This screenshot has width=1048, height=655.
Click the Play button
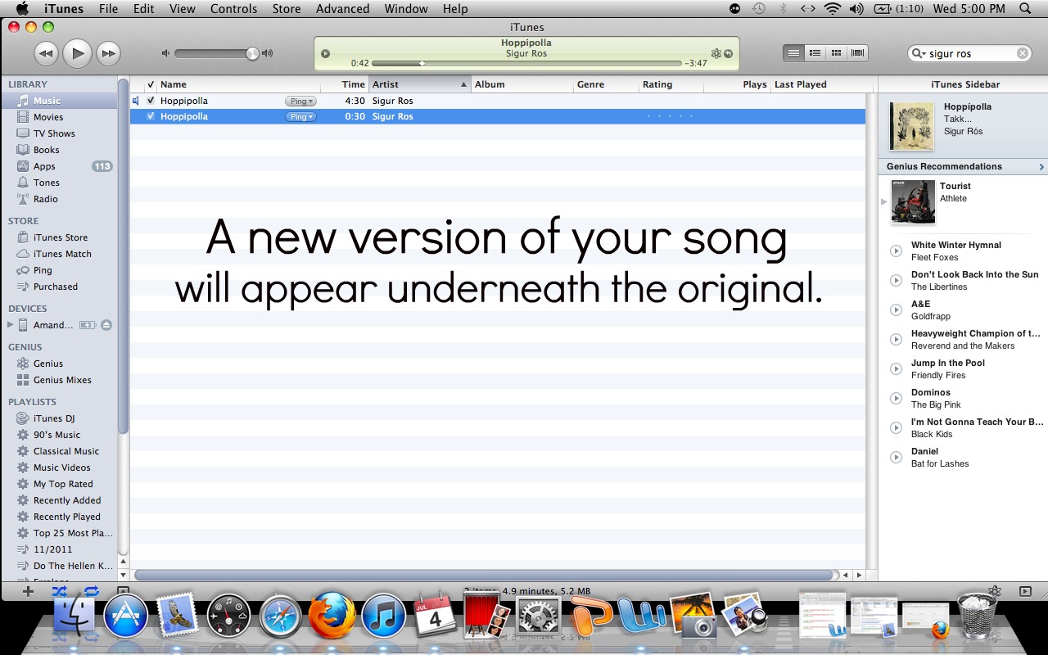pyautogui.click(x=77, y=54)
